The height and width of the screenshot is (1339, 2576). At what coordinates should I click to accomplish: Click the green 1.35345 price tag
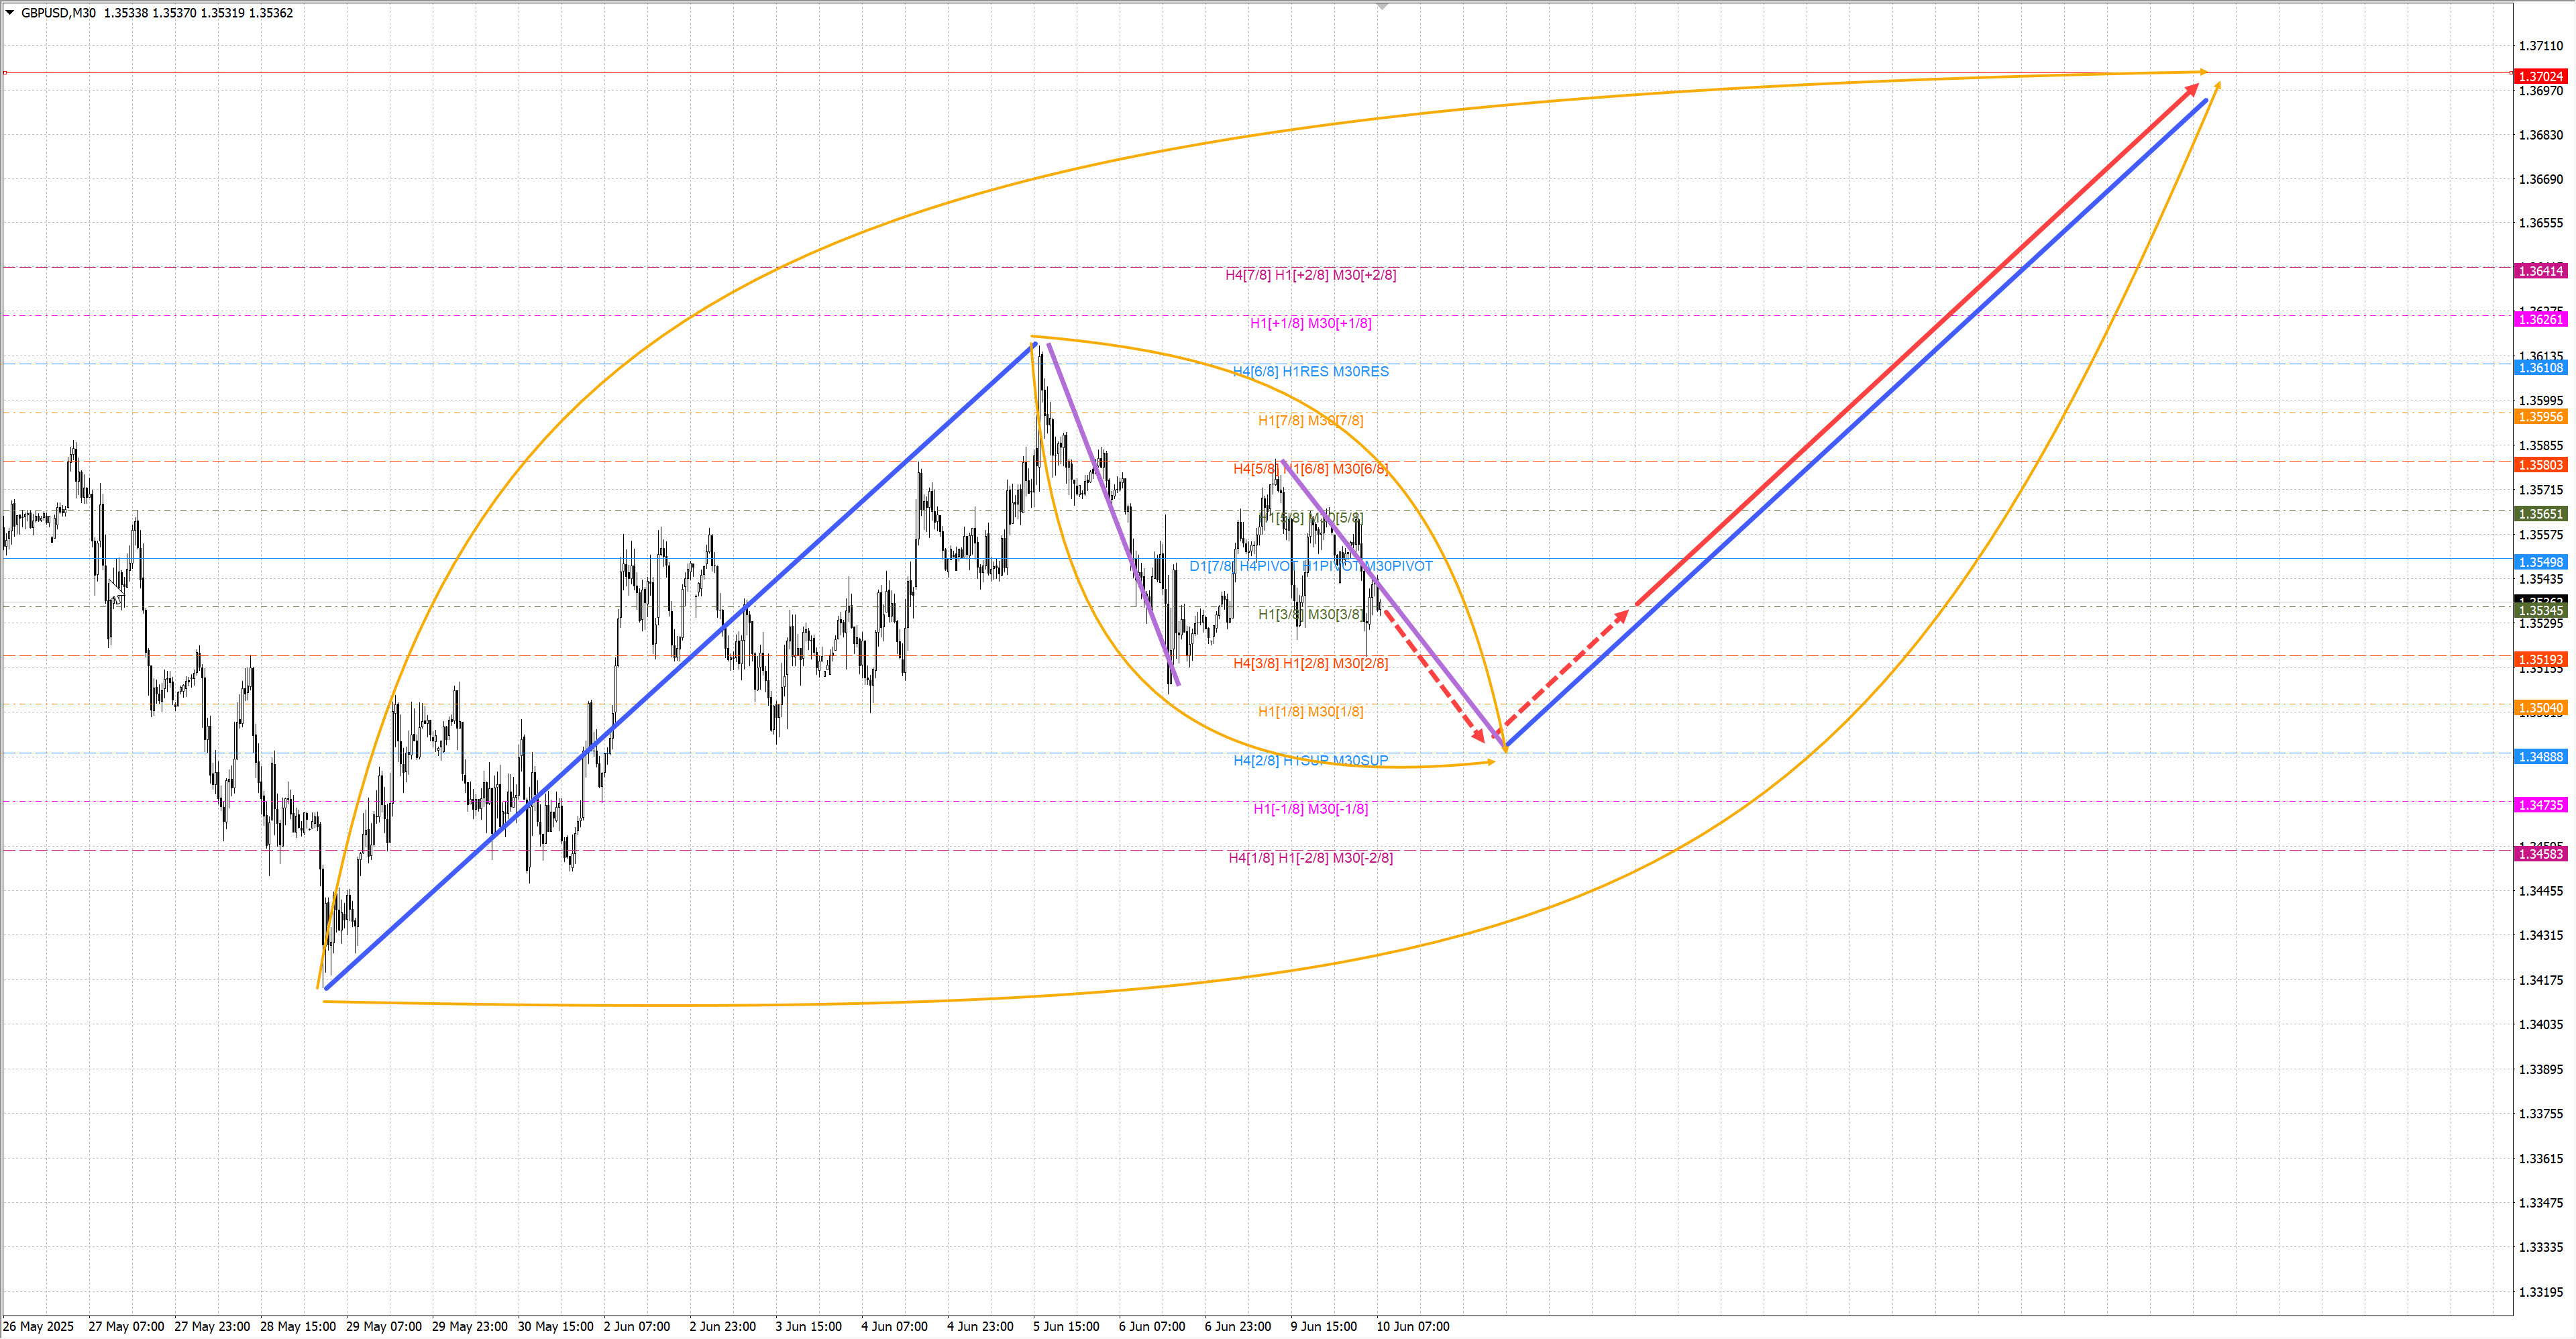(x=2540, y=610)
